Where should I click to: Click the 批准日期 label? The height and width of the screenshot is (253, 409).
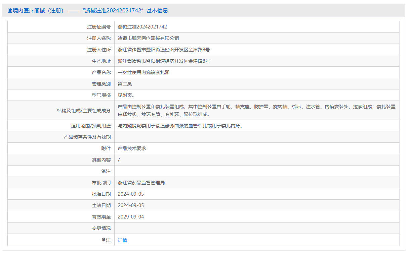coord(101,194)
